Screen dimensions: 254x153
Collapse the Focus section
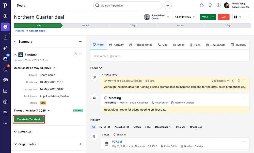click(x=101, y=68)
